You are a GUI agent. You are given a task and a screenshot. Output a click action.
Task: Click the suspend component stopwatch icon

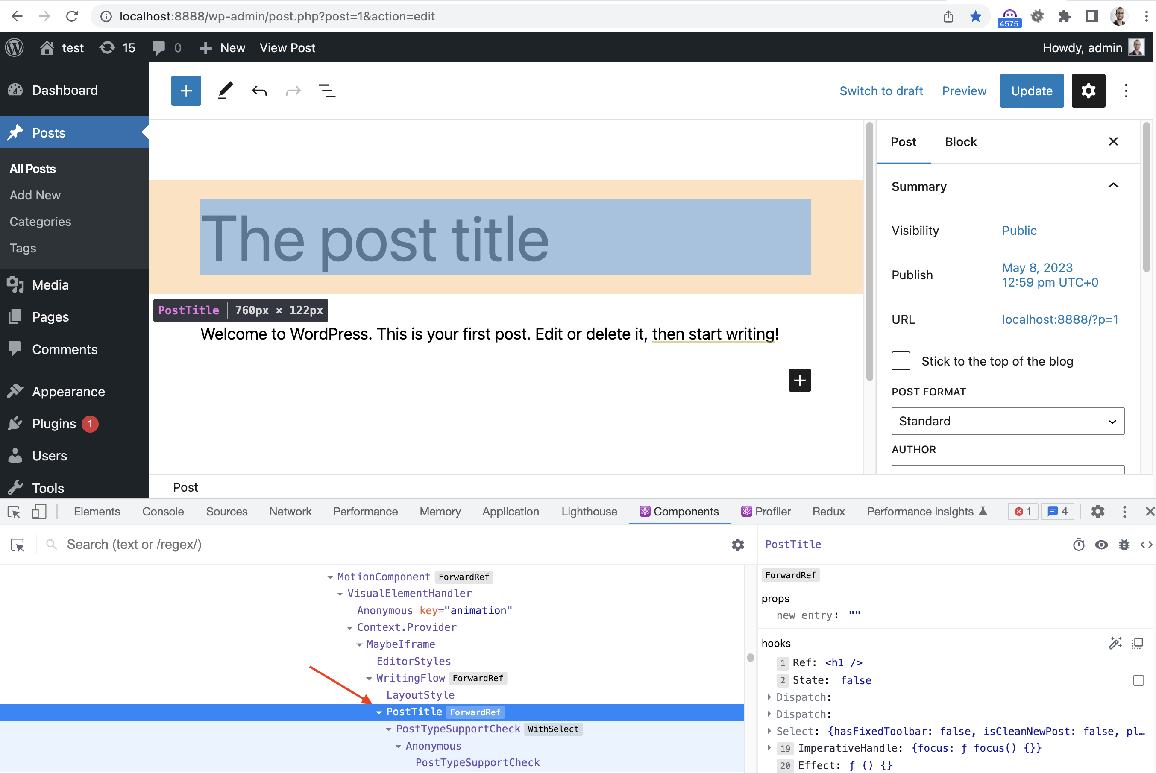click(x=1079, y=545)
